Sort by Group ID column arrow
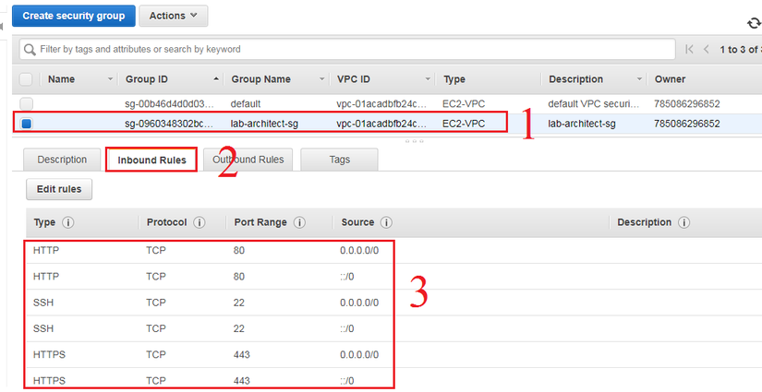 pos(216,79)
